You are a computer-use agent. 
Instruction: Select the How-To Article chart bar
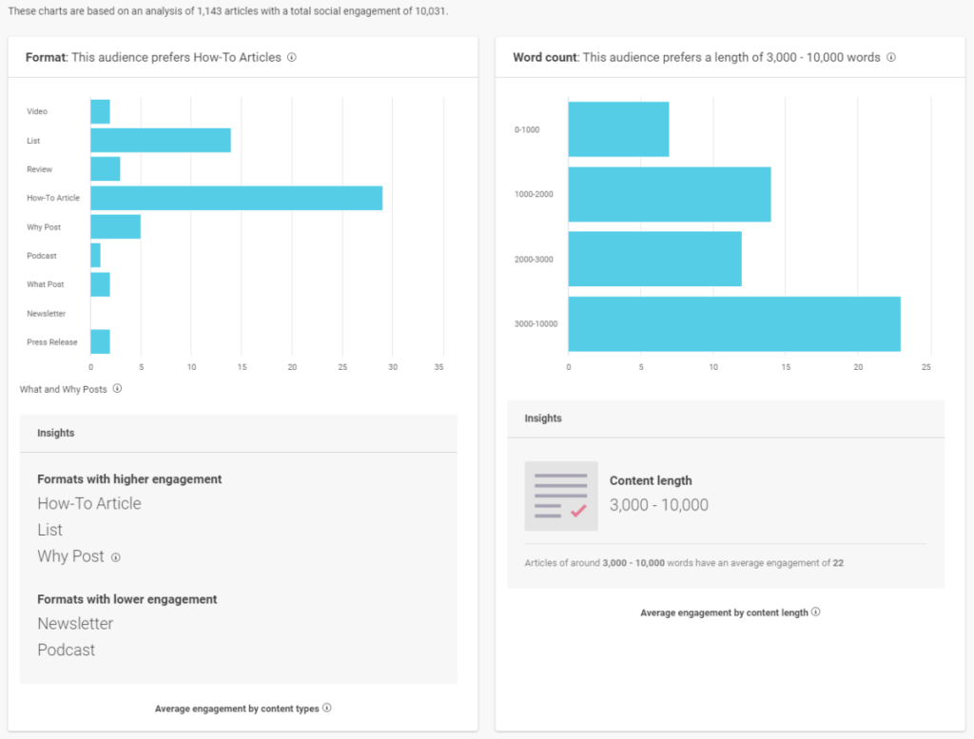(x=236, y=198)
